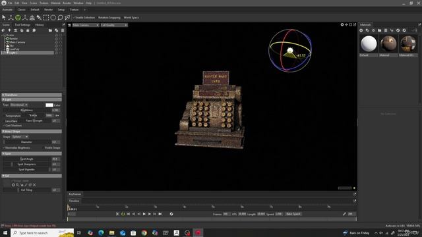Click Windows Start button
The height and width of the screenshot is (237, 422).
[5, 232]
